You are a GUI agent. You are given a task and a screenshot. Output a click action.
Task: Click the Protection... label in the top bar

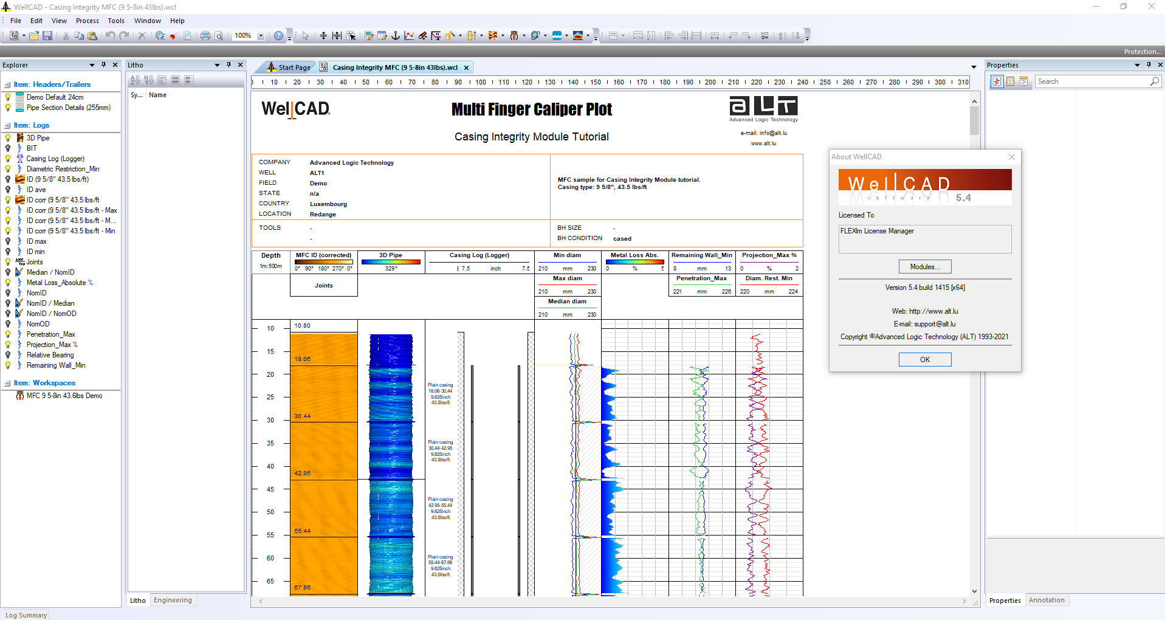pos(1143,52)
